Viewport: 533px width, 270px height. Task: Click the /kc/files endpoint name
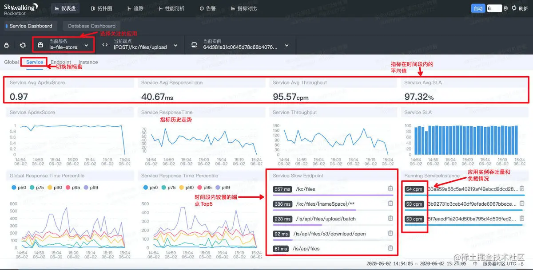pos(306,189)
